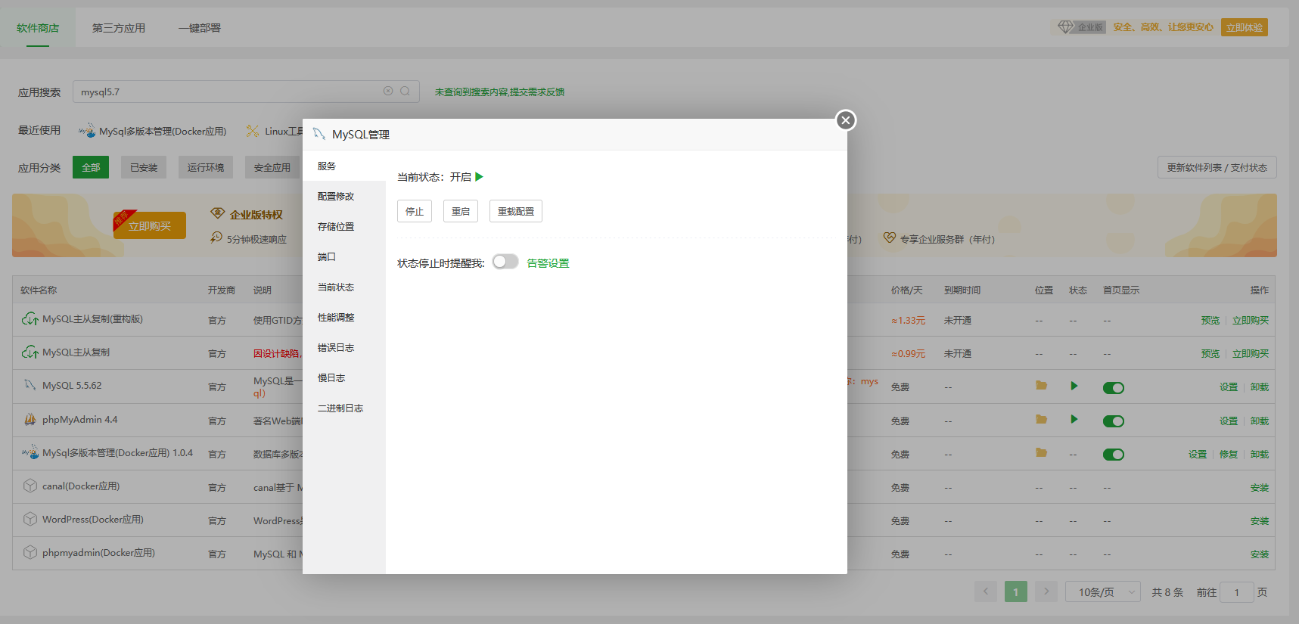Click the MySQL 5.5.62 dolphin icon
Image resolution: width=1299 pixels, height=624 pixels.
pos(30,385)
